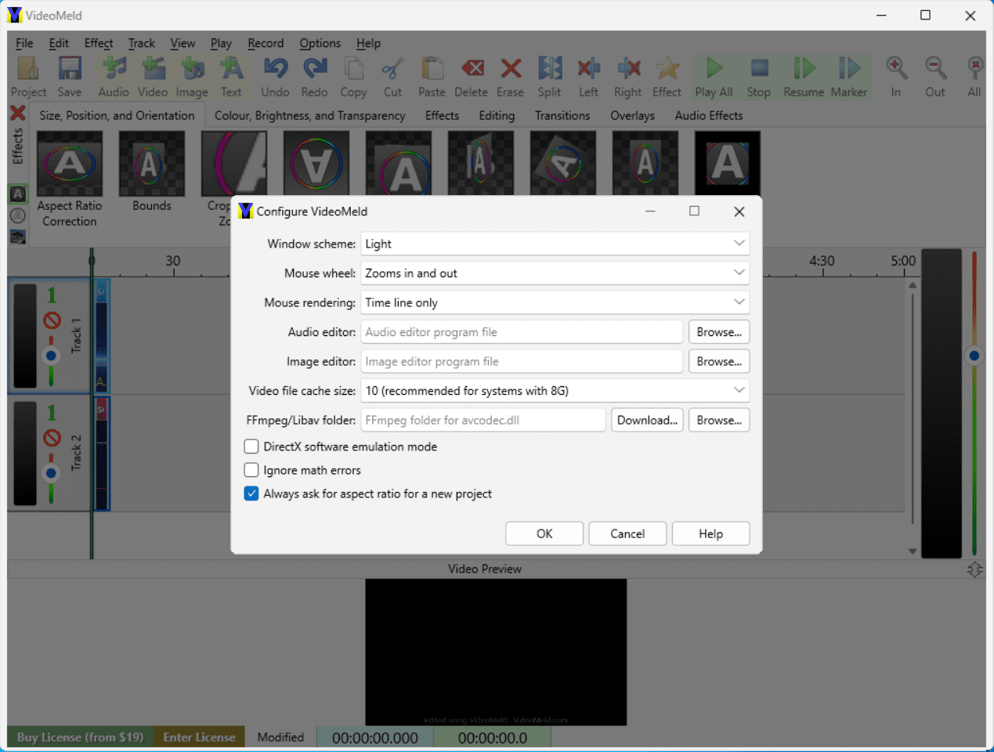This screenshot has height=752, width=994.
Task: Select the Aspect Ratio Correction effect
Action: pos(70,180)
